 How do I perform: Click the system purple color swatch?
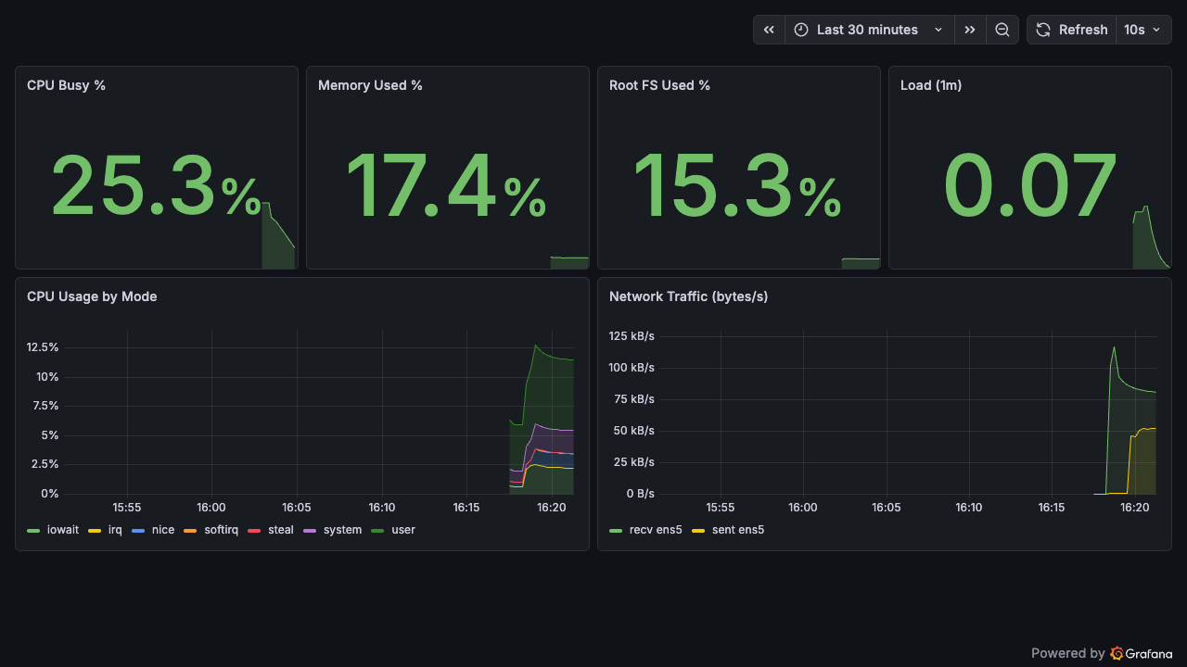(x=310, y=531)
